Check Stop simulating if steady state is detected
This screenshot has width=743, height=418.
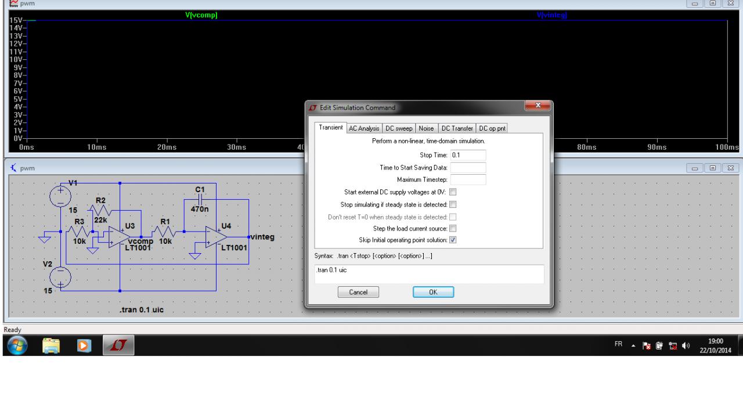[x=453, y=204]
